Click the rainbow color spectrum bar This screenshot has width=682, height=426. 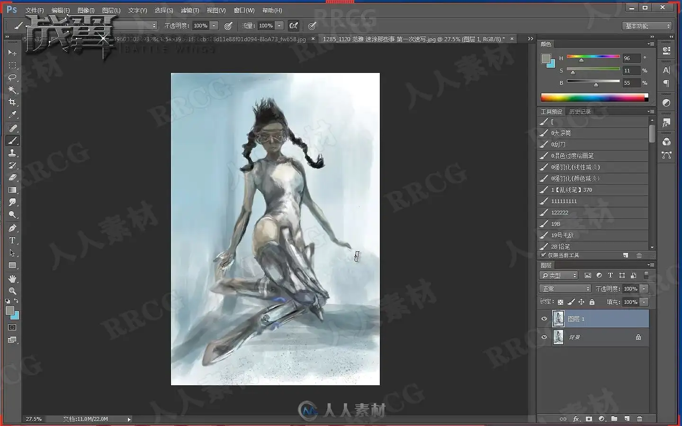click(x=594, y=98)
